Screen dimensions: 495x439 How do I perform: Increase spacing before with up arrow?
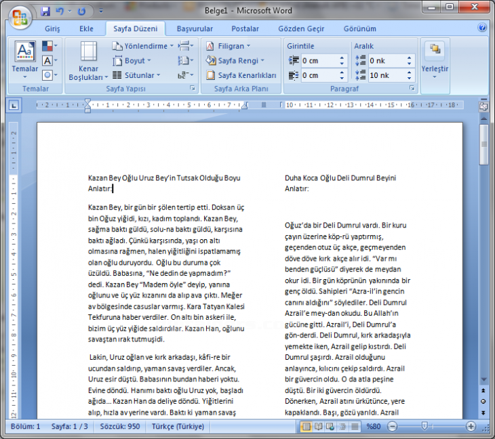[409, 58]
